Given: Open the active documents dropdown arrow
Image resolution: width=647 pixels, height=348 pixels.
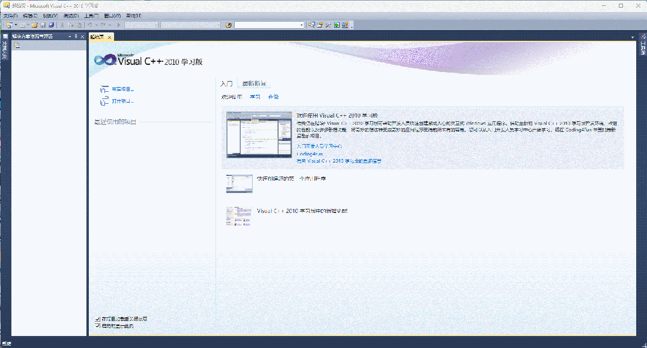Looking at the screenshot, I should click(x=633, y=38).
